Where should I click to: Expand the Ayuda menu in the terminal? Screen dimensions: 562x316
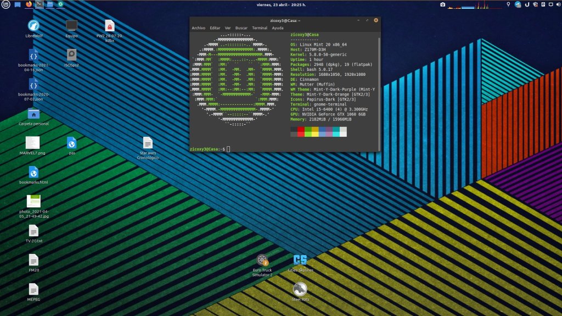click(278, 28)
